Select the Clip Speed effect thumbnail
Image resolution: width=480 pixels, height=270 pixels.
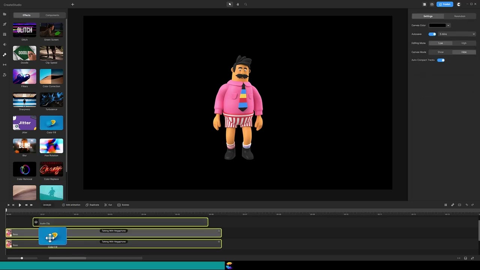[51, 53]
